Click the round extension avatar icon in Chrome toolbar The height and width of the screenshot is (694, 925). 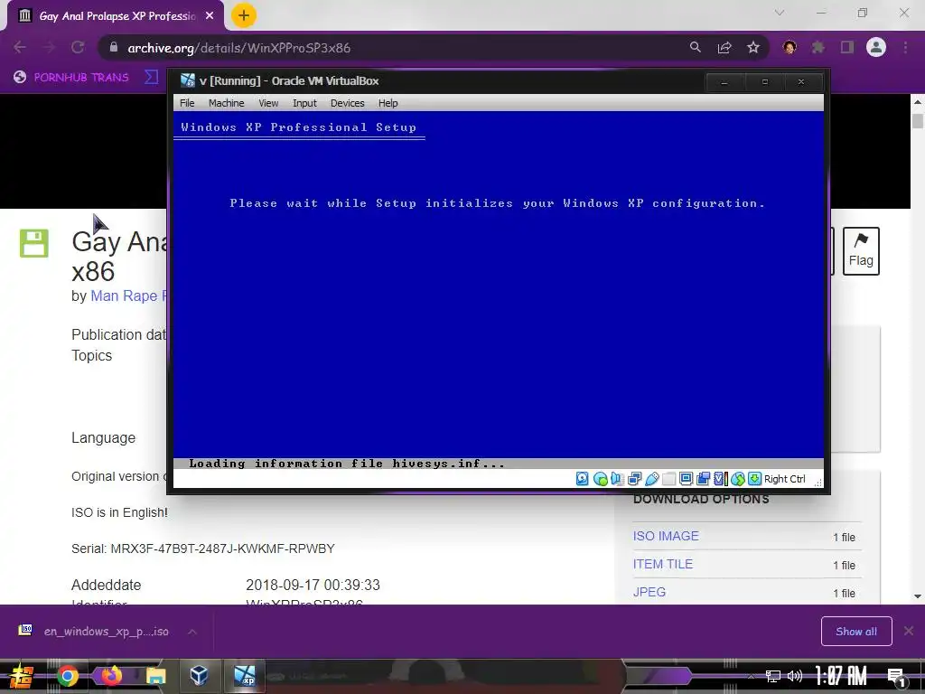(x=790, y=47)
